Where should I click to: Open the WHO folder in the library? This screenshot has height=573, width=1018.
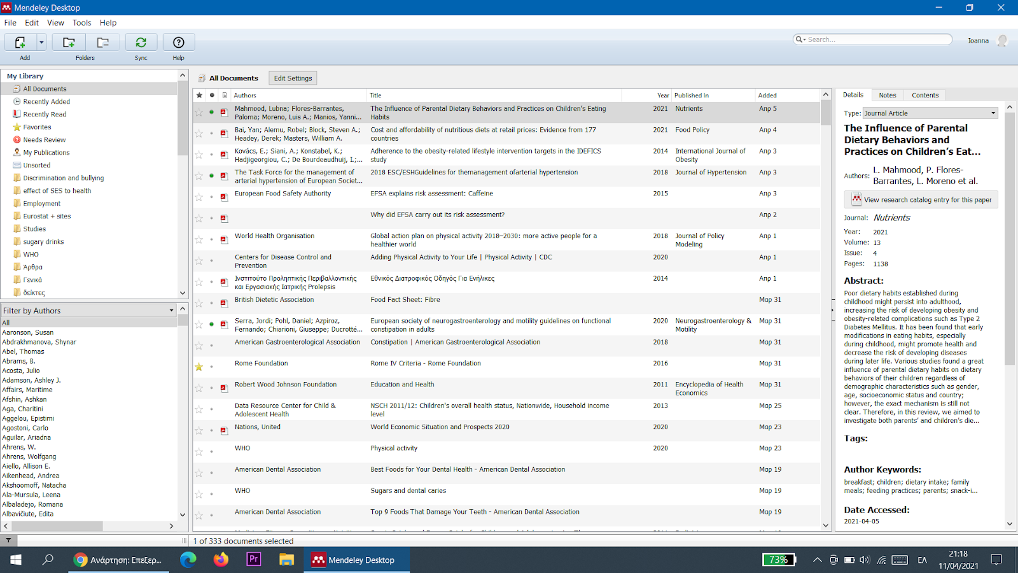31,254
